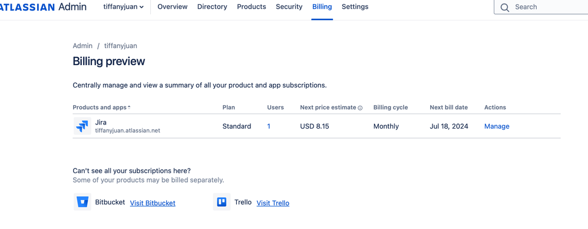The width and height of the screenshot is (588, 229).
Task: Click the info icon beside Next price estimate
Action: (360, 108)
